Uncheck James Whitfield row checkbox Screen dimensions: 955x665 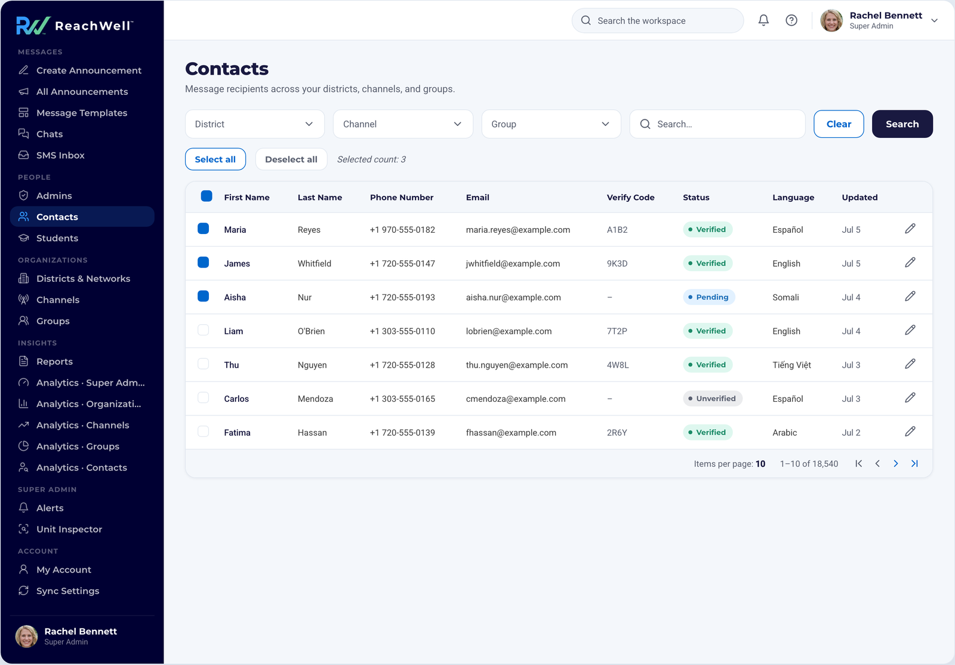204,263
